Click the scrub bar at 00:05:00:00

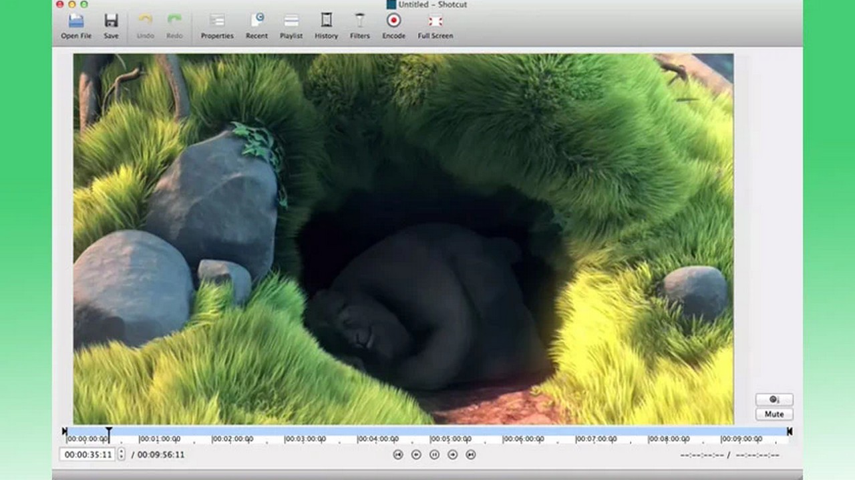pos(431,433)
